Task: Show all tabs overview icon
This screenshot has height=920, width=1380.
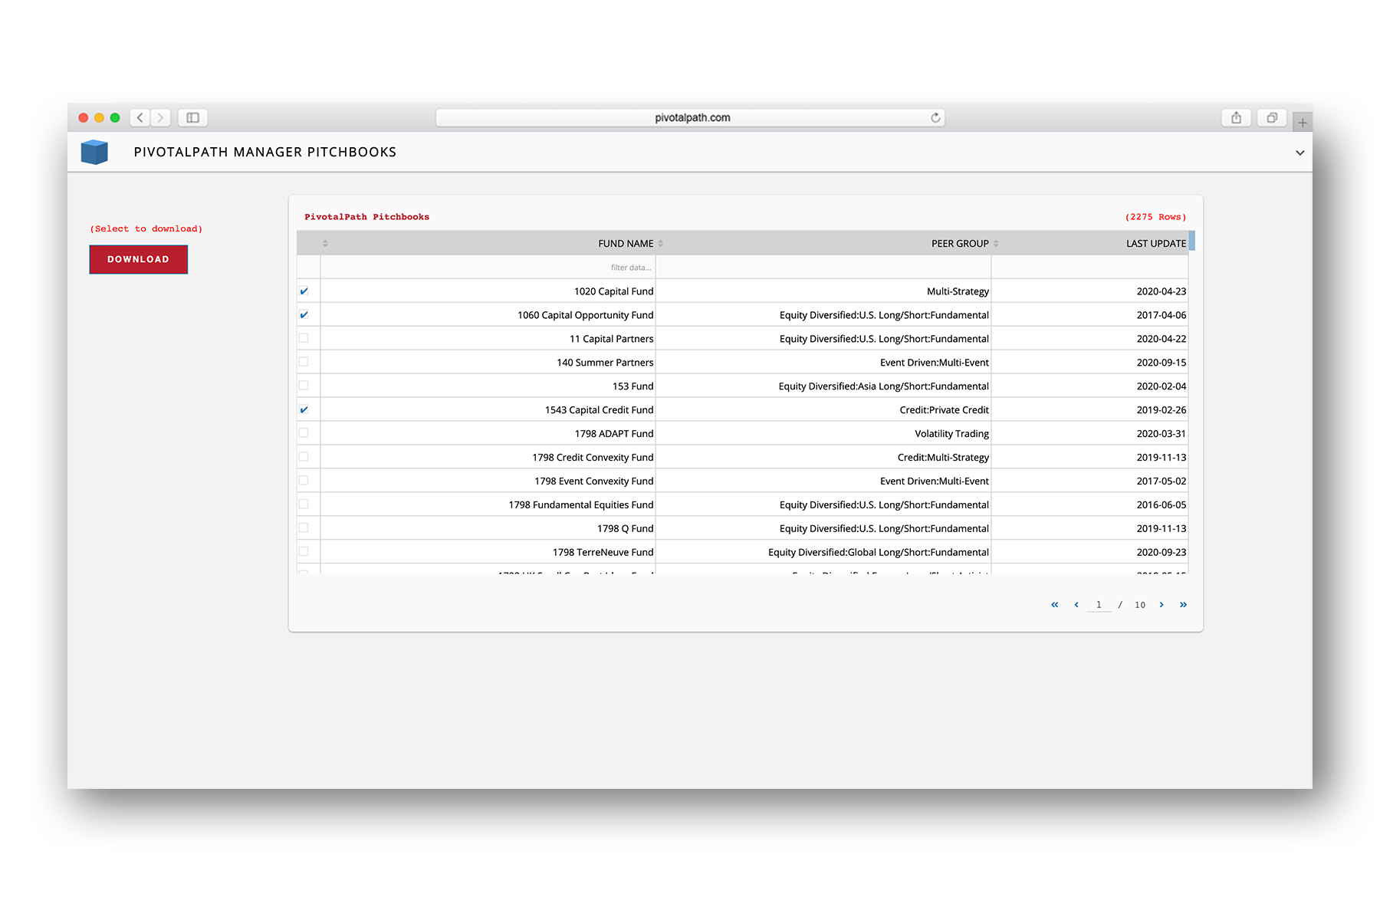Action: pyautogui.click(x=1272, y=117)
